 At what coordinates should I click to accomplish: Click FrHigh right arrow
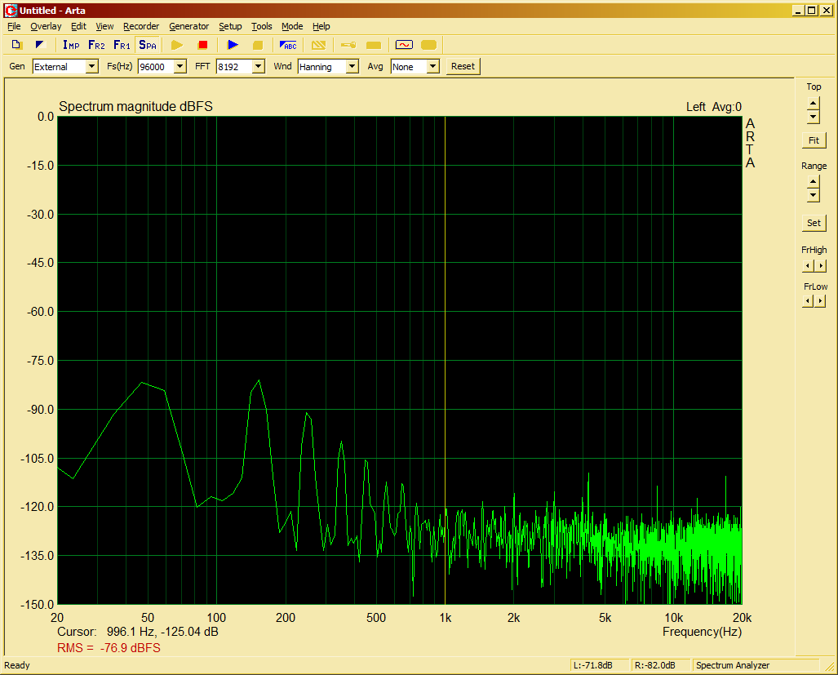click(x=821, y=265)
